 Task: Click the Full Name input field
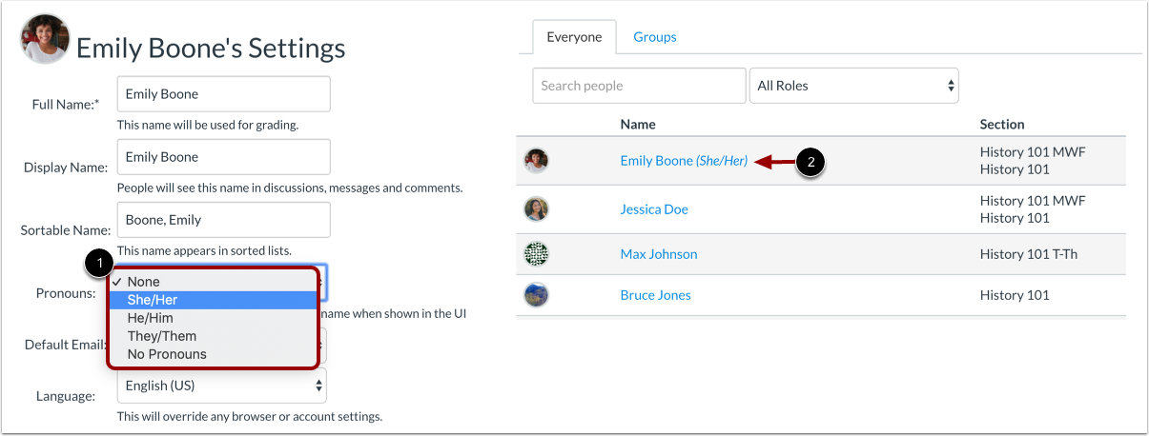[x=224, y=94]
